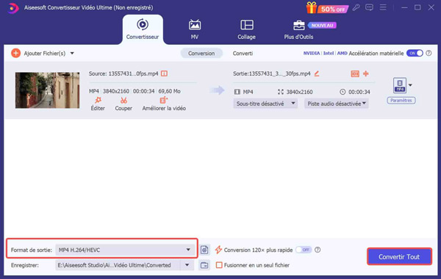441x279 pixels.
Task: Click the Sortie:13557431_3..._30fps.mp4 name
Action: [x=272, y=73]
